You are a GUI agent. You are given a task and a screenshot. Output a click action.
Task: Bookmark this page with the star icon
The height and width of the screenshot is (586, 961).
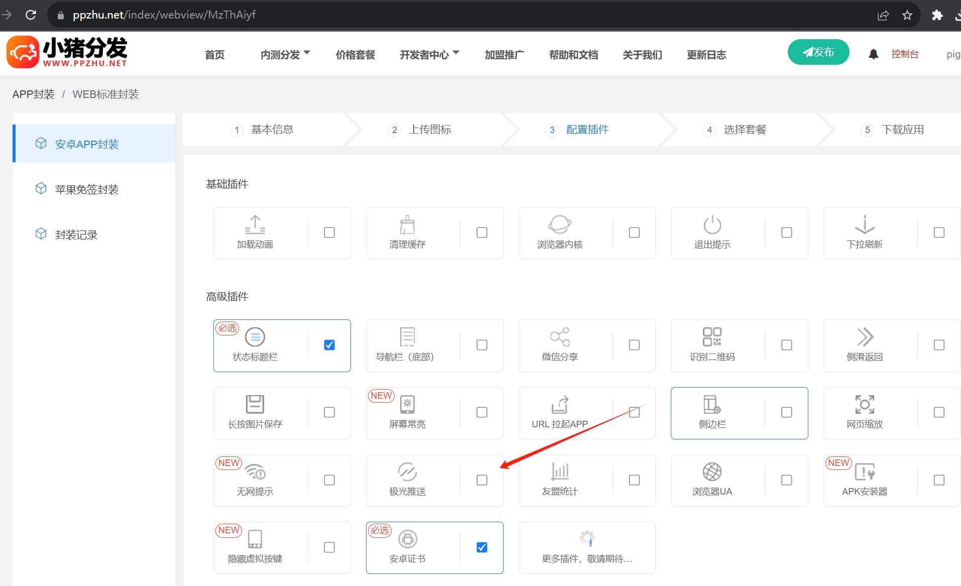(907, 15)
